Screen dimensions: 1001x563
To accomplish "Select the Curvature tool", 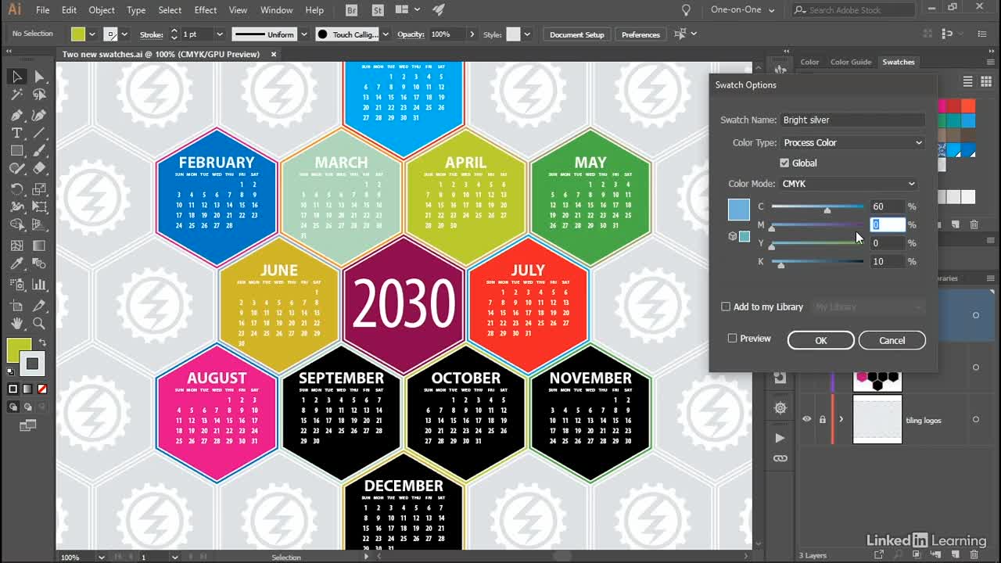I will pos(39,114).
